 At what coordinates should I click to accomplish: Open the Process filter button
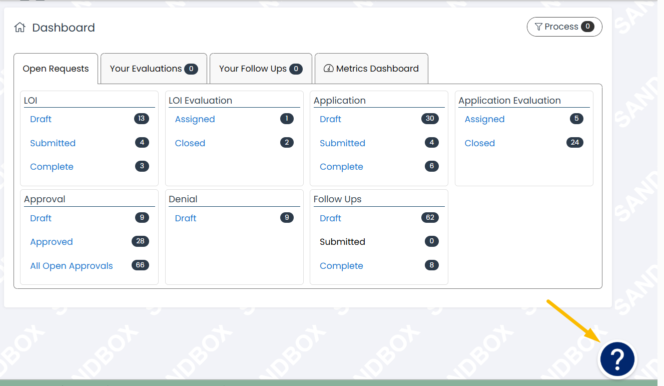pos(564,27)
